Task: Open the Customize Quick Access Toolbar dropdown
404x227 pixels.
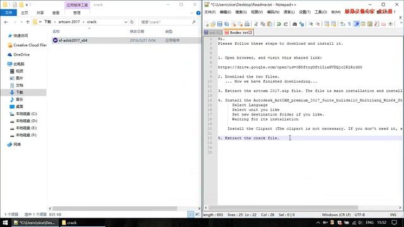Action: (27, 4)
